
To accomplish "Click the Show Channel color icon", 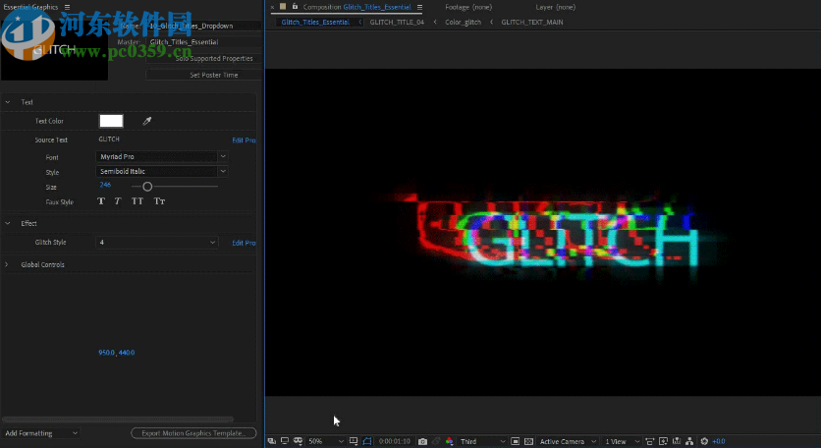I will pyautogui.click(x=449, y=441).
